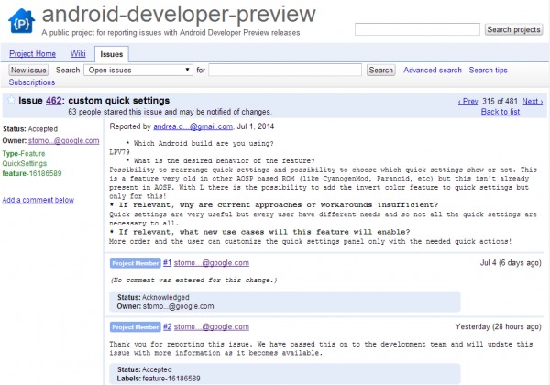Open owner stomo...@google.com link in sidebar
This screenshot has height=385, width=550.
pyautogui.click(x=63, y=140)
